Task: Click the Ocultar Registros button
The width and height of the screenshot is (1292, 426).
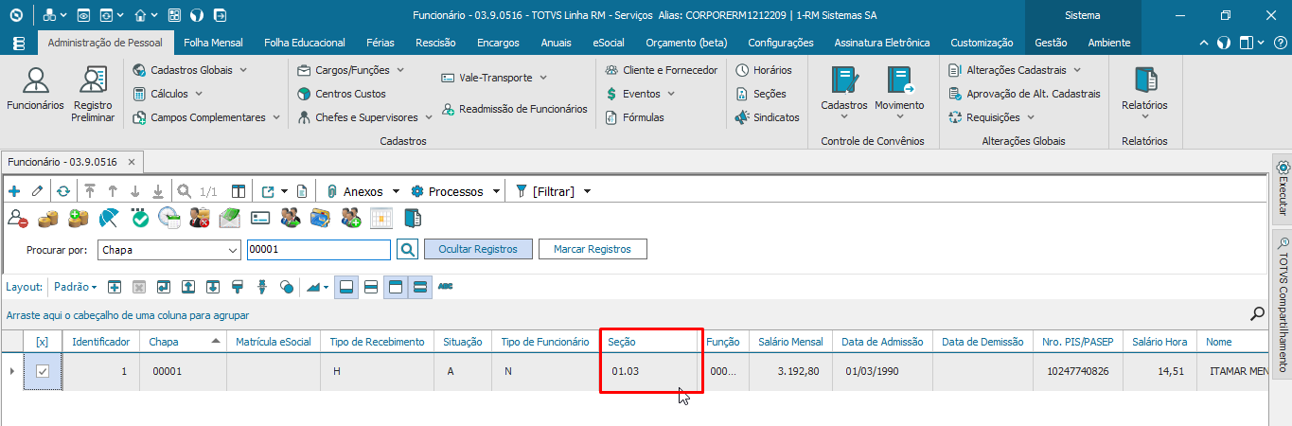Action: click(478, 249)
